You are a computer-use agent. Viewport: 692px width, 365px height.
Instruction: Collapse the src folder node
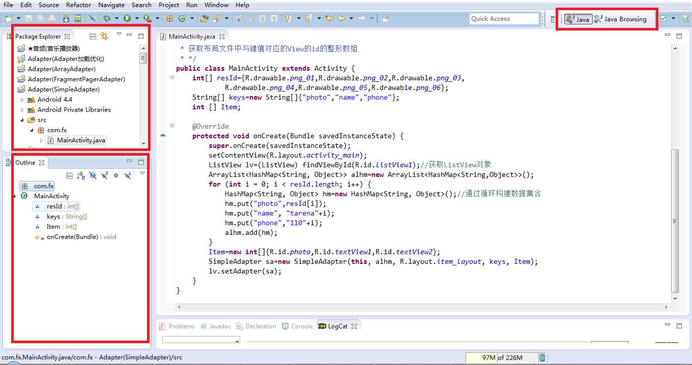(x=22, y=120)
